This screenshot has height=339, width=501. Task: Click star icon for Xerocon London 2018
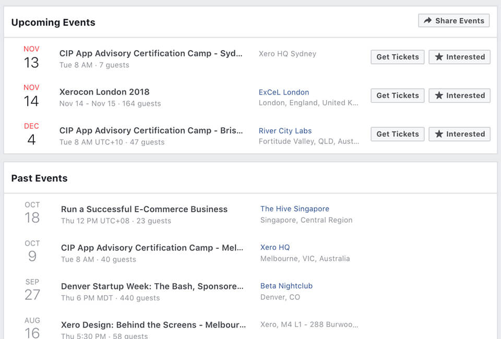click(x=439, y=95)
